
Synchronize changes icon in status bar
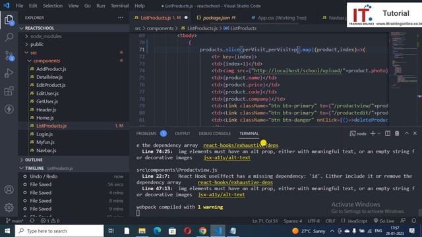[32, 221]
